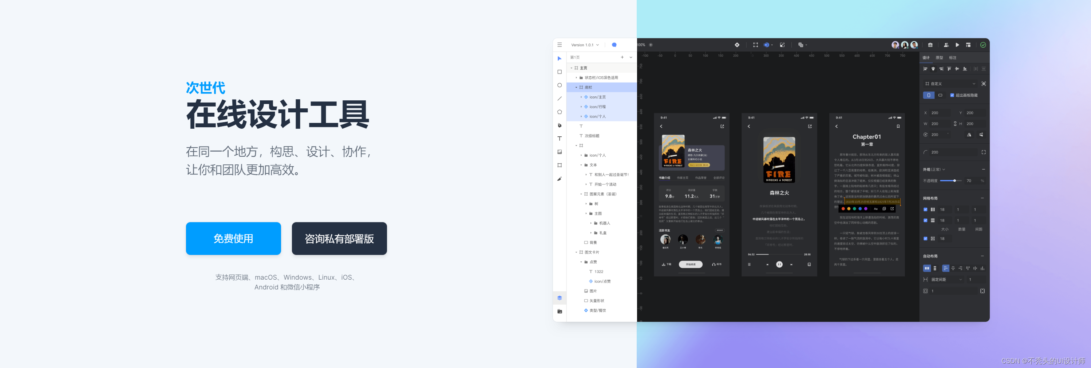This screenshot has height=368, width=1091.
Task: Add a new page with plus icon
Action: pos(622,57)
